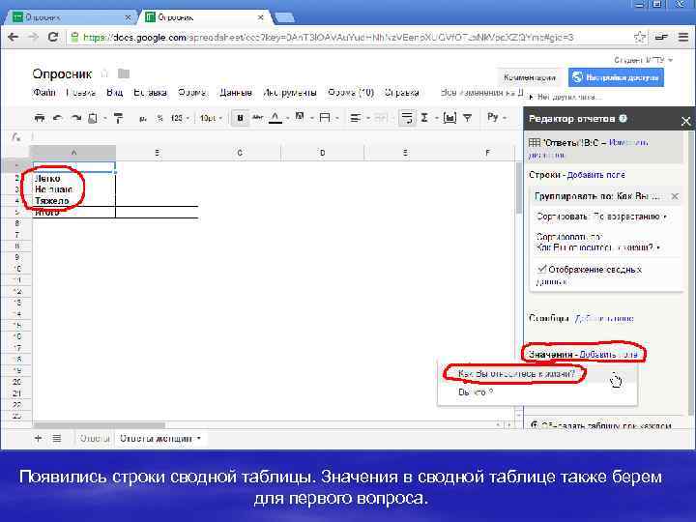The height and width of the screenshot is (522, 696).
Task: Select column C header
Action: pos(240,153)
